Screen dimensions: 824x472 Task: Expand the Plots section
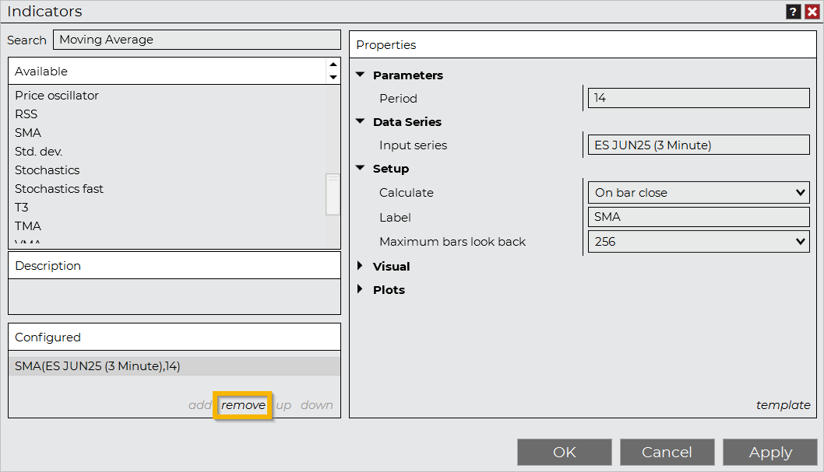click(x=361, y=289)
